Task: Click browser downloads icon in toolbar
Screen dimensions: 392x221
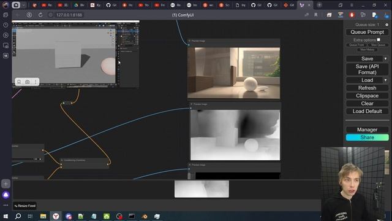Action: tap(386, 15)
